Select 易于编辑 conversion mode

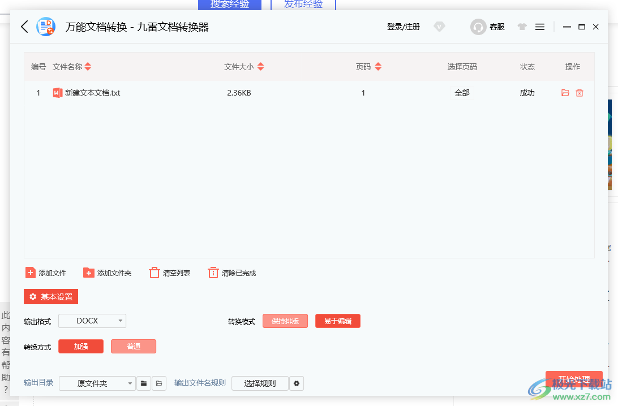click(337, 321)
